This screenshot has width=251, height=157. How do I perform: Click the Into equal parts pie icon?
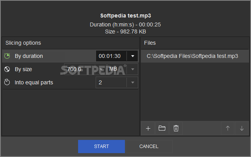(7, 82)
